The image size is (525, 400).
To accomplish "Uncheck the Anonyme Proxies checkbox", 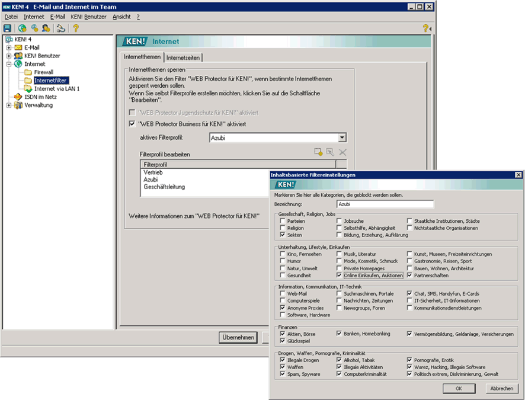I will (283, 308).
